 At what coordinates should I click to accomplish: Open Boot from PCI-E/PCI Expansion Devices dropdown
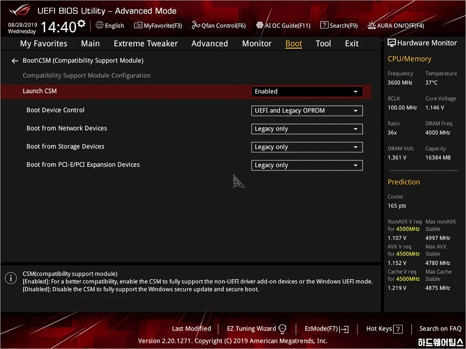(307, 165)
